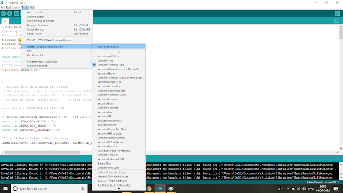Open Serial Monitor menu entry

click(x=57, y=29)
